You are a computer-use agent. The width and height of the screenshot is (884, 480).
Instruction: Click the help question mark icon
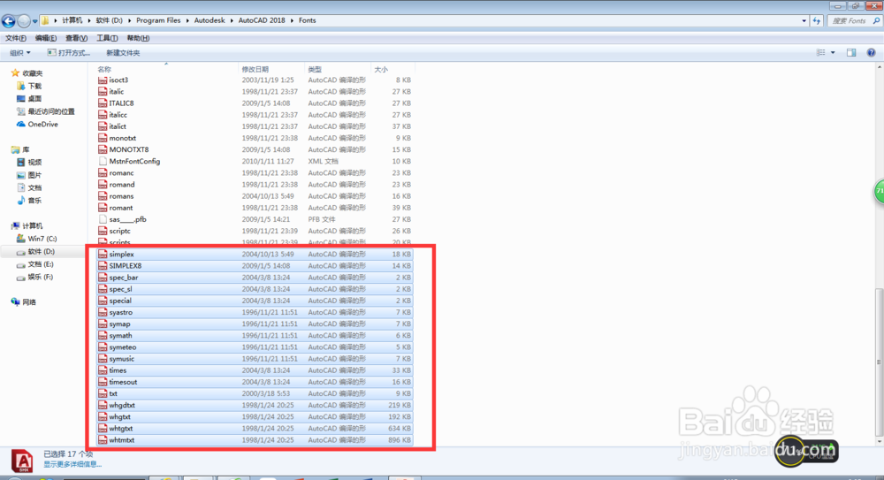coord(871,52)
